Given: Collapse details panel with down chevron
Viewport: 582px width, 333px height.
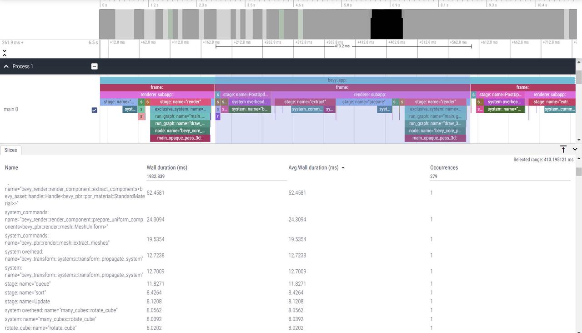Looking at the screenshot, I should (575, 149).
